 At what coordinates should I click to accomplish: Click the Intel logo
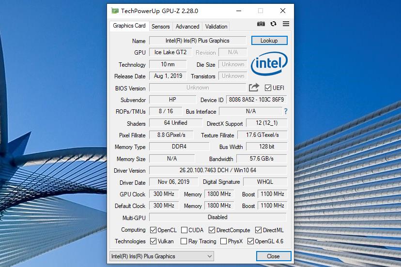point(269,63)
